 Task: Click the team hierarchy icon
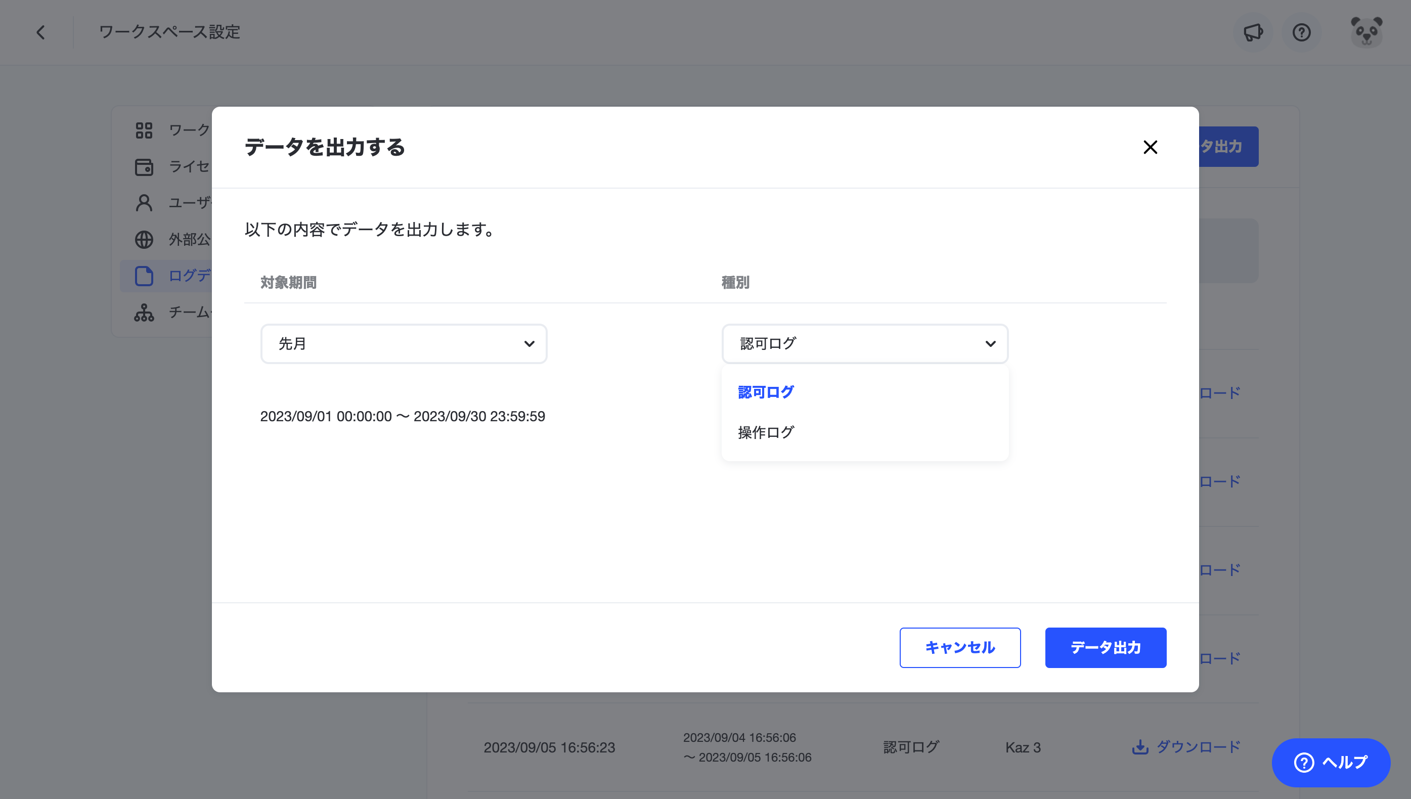(x=144, y=312)
